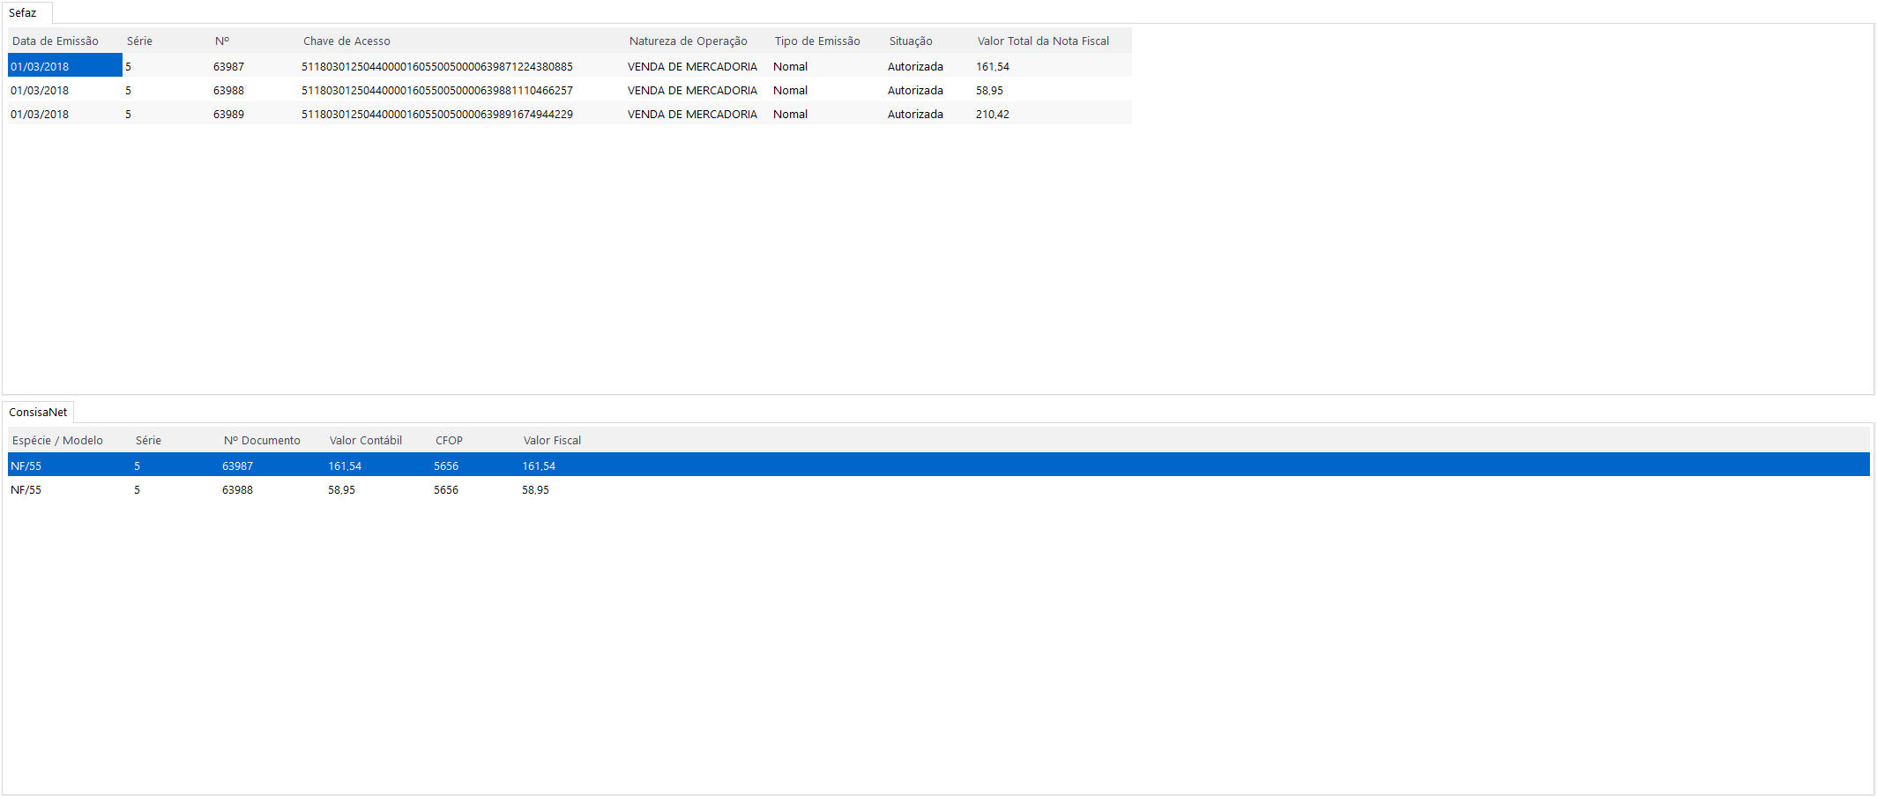Click Valor Fiscal 161,54 in ConsisaNet

click(x=539, y=466)
